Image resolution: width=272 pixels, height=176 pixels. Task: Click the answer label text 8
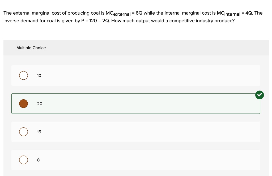pyautogui.click(x=38, y=160)
